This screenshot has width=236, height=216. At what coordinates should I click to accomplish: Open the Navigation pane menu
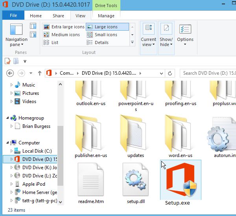[17, 35]
